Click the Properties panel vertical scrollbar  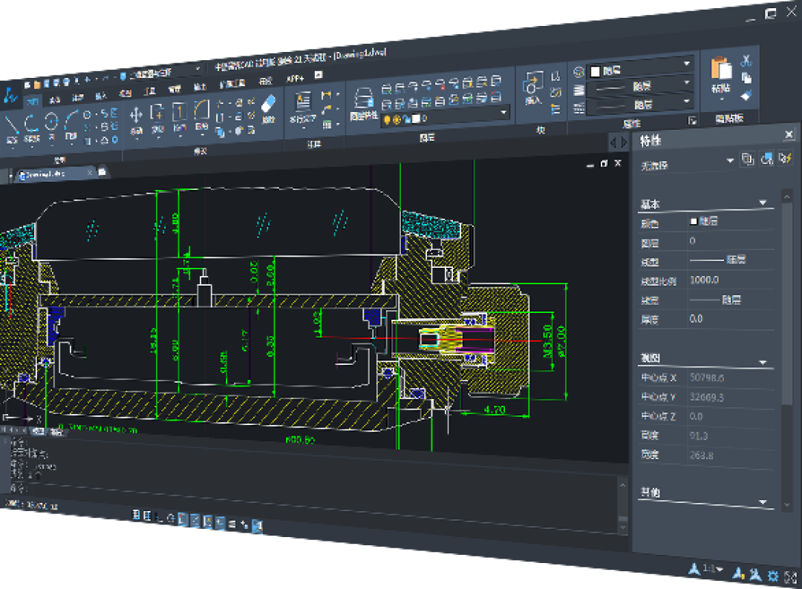pos(788,352)
